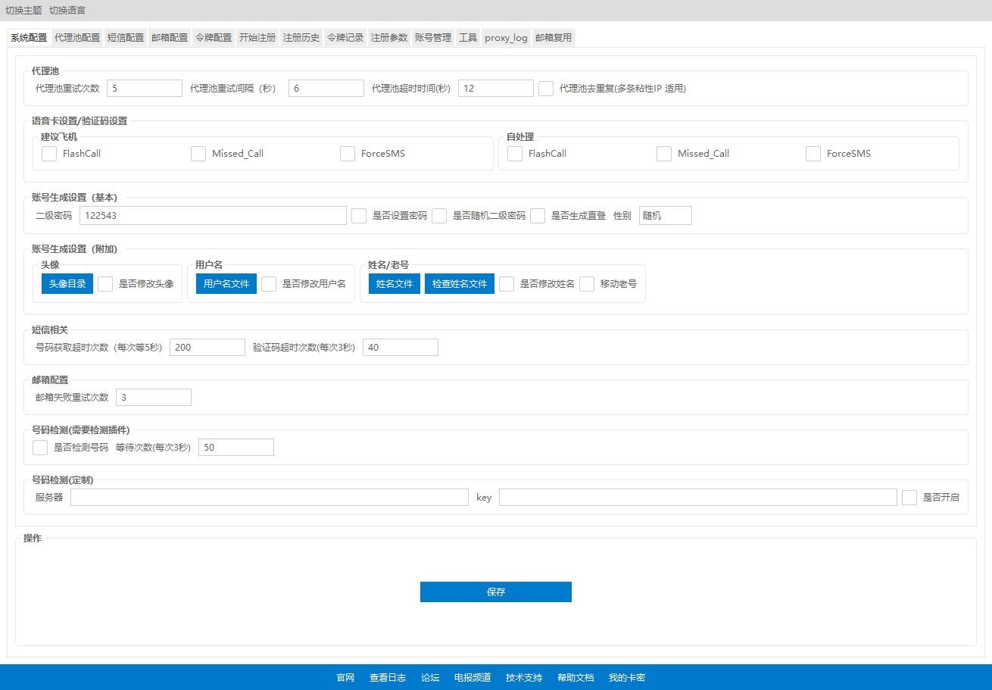Click 切换语言 in the top bar
Viewport: 992px width, 690px height.
(x=67, y=11)
